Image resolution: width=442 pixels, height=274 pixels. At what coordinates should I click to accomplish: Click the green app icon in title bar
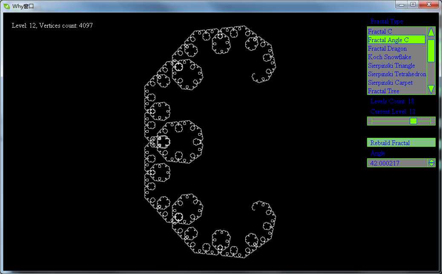pos(7,6)
